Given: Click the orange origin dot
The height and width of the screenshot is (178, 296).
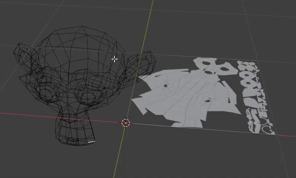Looking at the screenshot, I should [126, 123].
